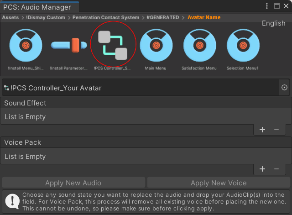Click the Avatar Name breadcrumb
292x215 pixels.
[204, 17]
